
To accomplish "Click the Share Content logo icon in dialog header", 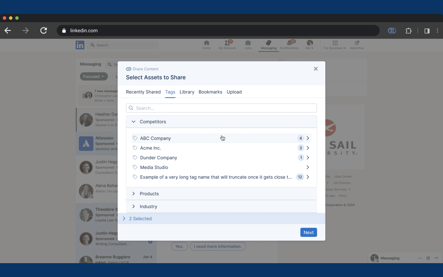I will 128,69.
